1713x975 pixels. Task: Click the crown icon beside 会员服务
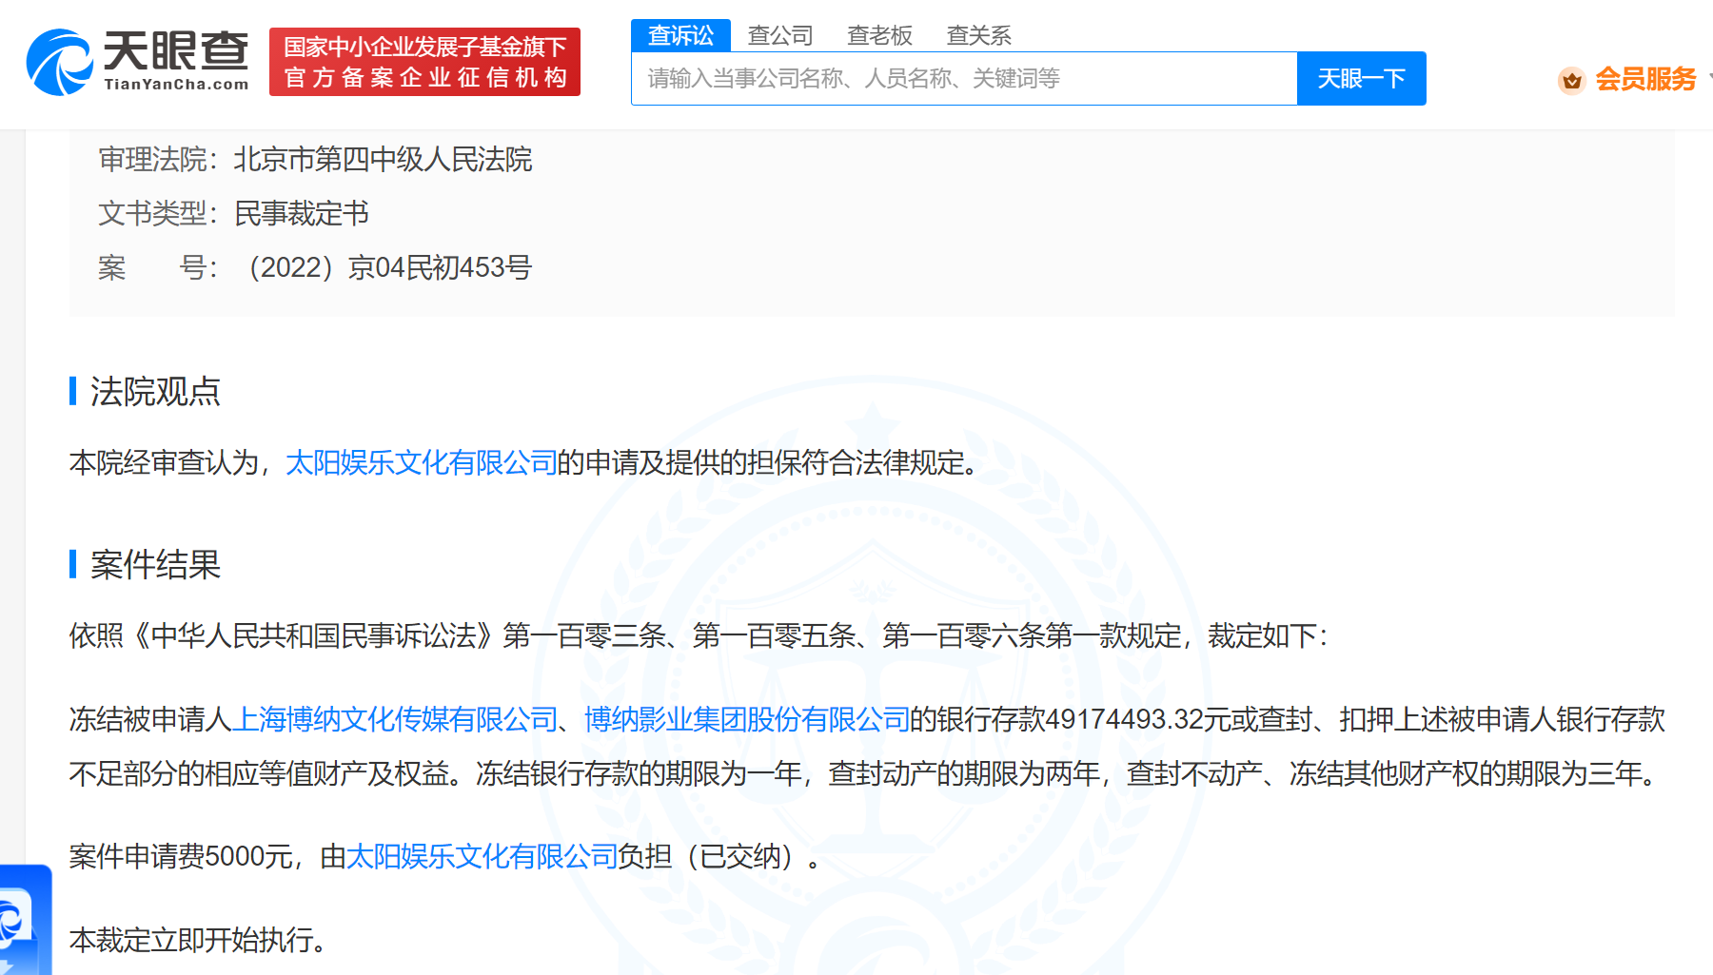point(1571,80)
